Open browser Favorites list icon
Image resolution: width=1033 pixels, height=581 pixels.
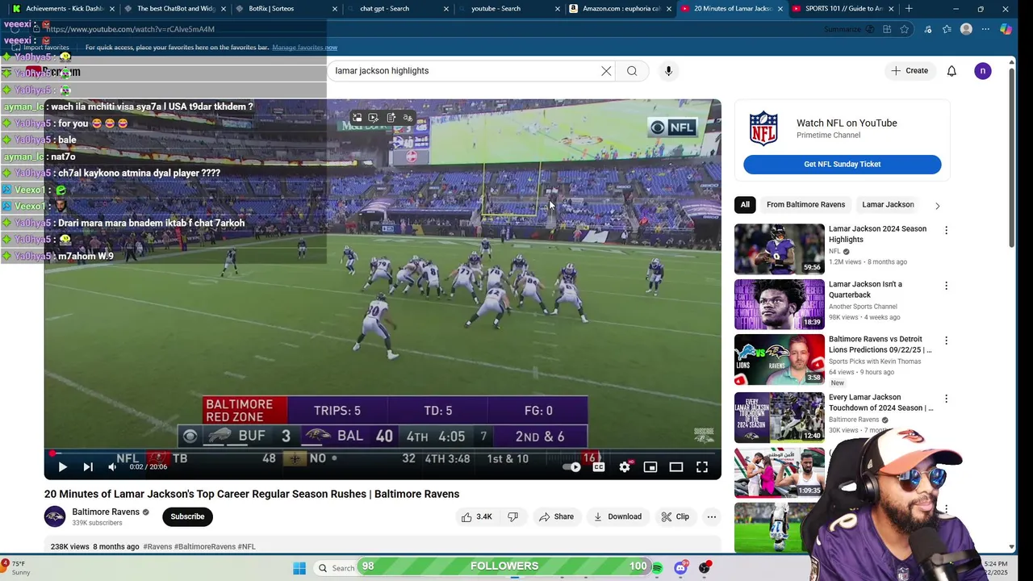[947, 29]
